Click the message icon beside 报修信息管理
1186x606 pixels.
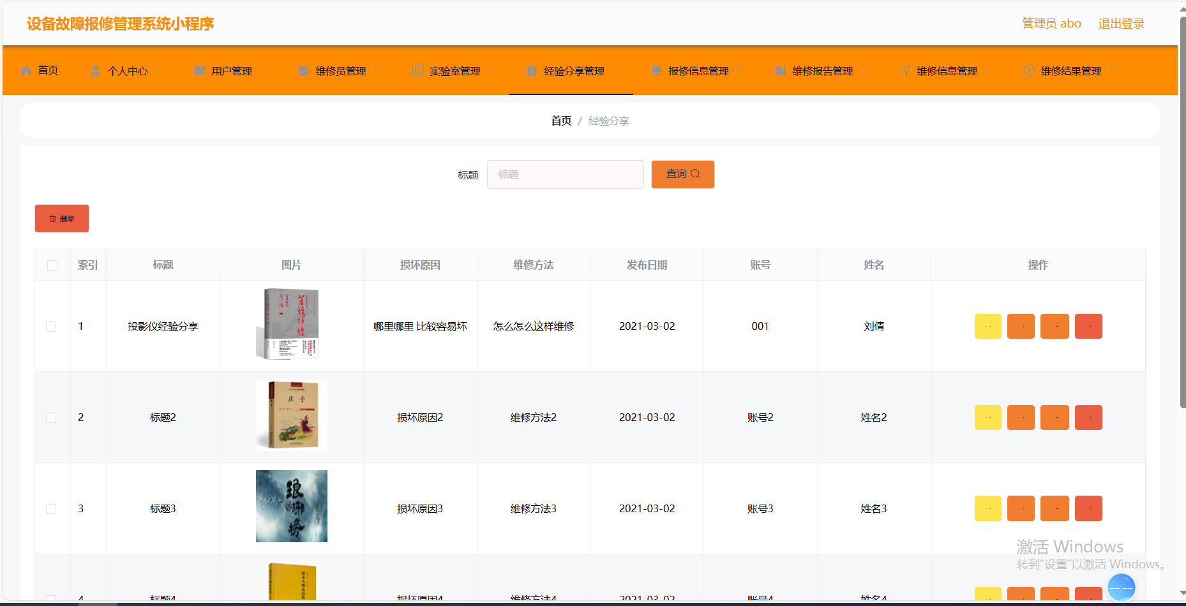coord(656,71)
